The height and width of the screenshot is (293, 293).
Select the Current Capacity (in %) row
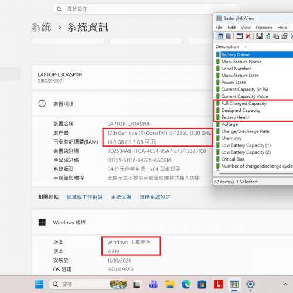pyautogui.click(x=254, y=89)
